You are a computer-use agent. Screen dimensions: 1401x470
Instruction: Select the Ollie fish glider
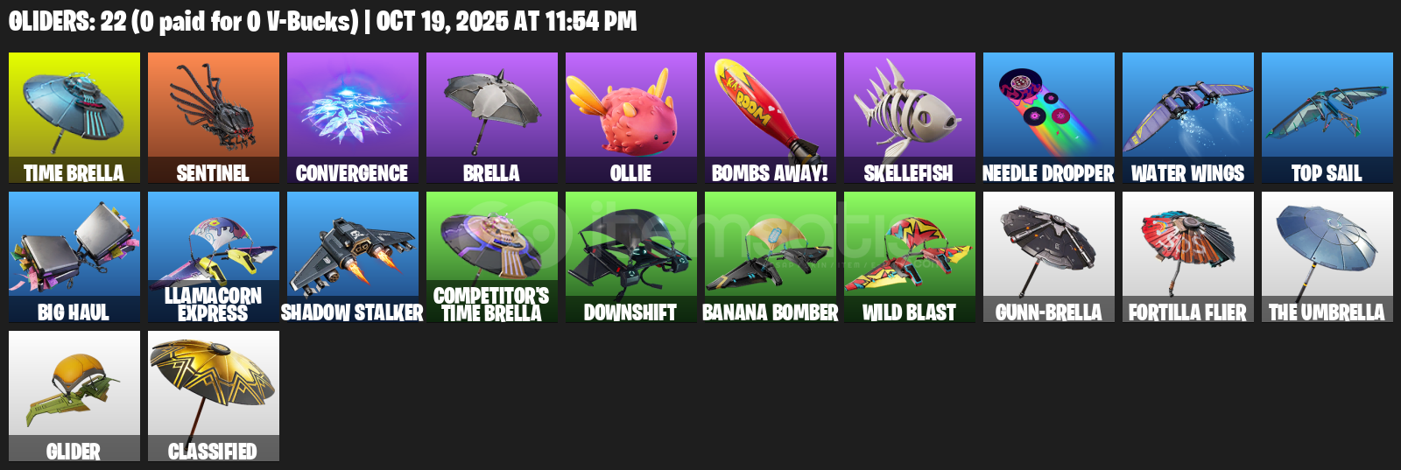631,118
